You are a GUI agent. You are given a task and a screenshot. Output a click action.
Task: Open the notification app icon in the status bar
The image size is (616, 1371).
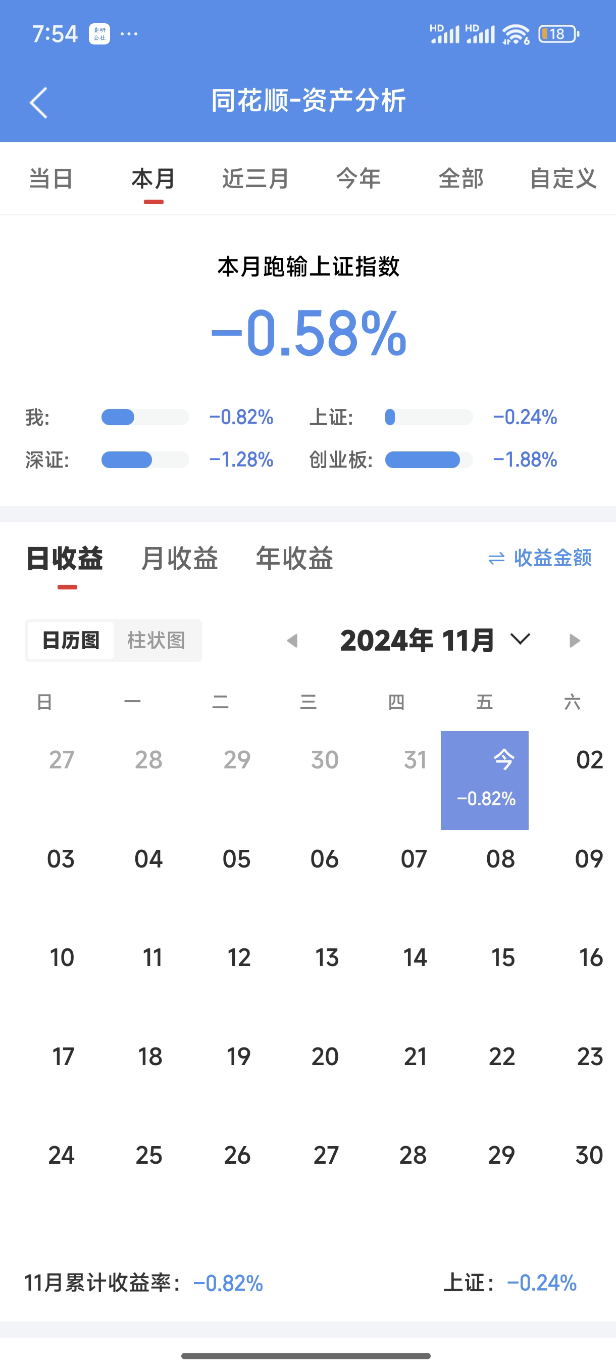(99, 34)
